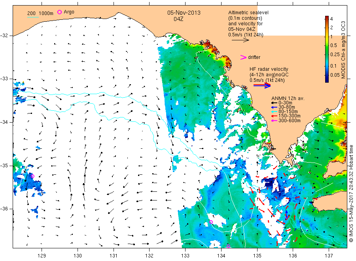This screenshot has height=261, width=356.
Task: Click the 'MODIS Chl-a mg/m3 OC3' colorbar title
Action: [x=343, y=50]
